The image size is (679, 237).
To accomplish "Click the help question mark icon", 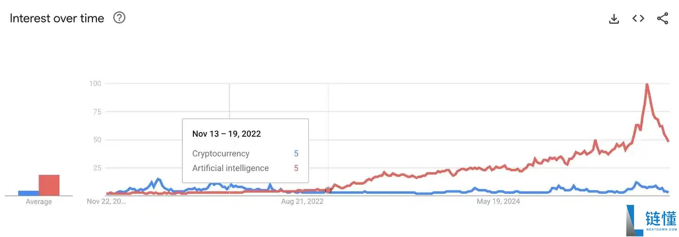I will click(119, 18).
